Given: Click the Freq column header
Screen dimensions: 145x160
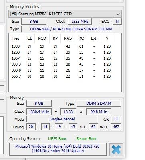Looking at the screenshot, I should pos(16,38).
